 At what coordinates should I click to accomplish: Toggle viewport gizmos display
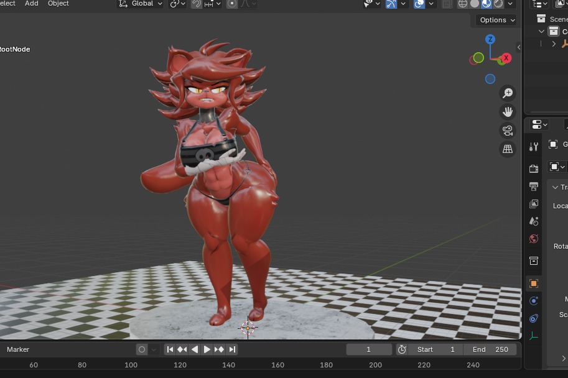pos(391,4)
